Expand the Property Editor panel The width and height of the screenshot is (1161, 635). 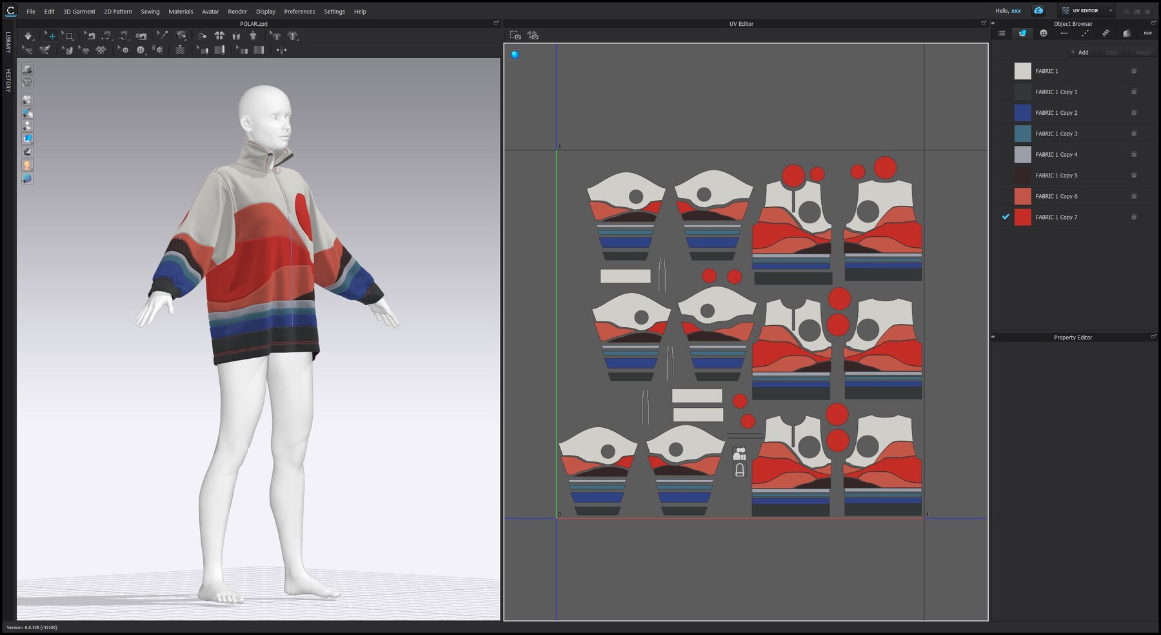coord(1153,336)
